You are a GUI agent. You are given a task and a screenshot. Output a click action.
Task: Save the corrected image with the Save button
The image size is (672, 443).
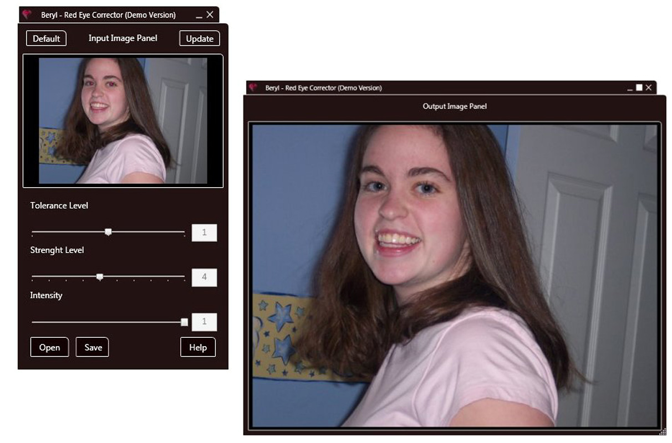pos(93,347)
